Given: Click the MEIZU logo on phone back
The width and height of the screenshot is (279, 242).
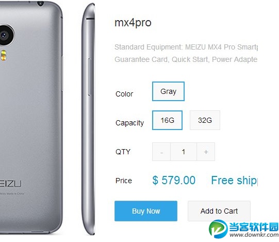Looking at the screenshot, I should click(x=10, y=184).
